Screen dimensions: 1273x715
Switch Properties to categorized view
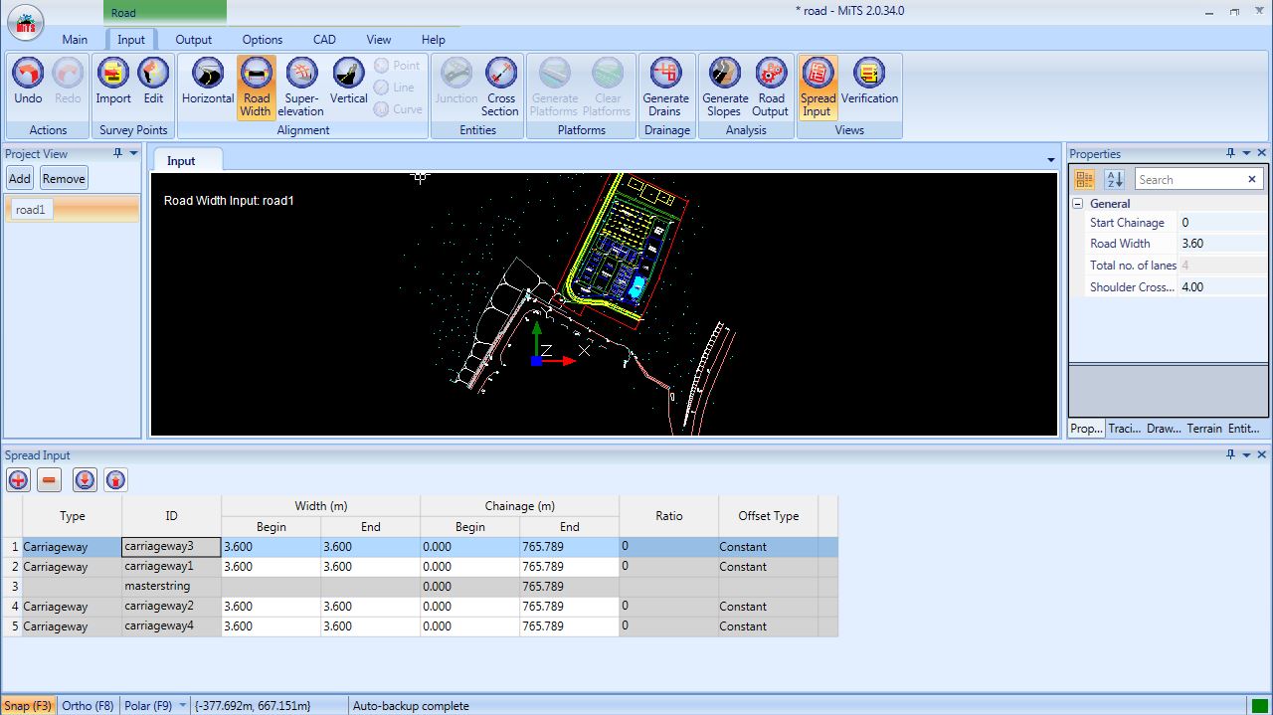click(1085, 179)
